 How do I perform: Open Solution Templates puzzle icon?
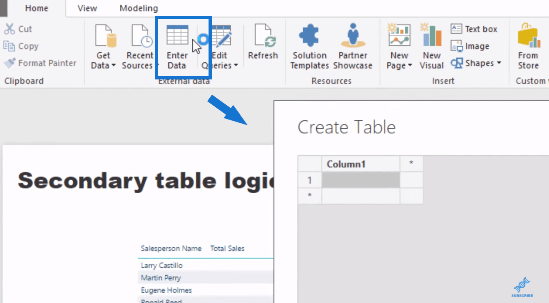pyautogui.click(x=309, y=35)
